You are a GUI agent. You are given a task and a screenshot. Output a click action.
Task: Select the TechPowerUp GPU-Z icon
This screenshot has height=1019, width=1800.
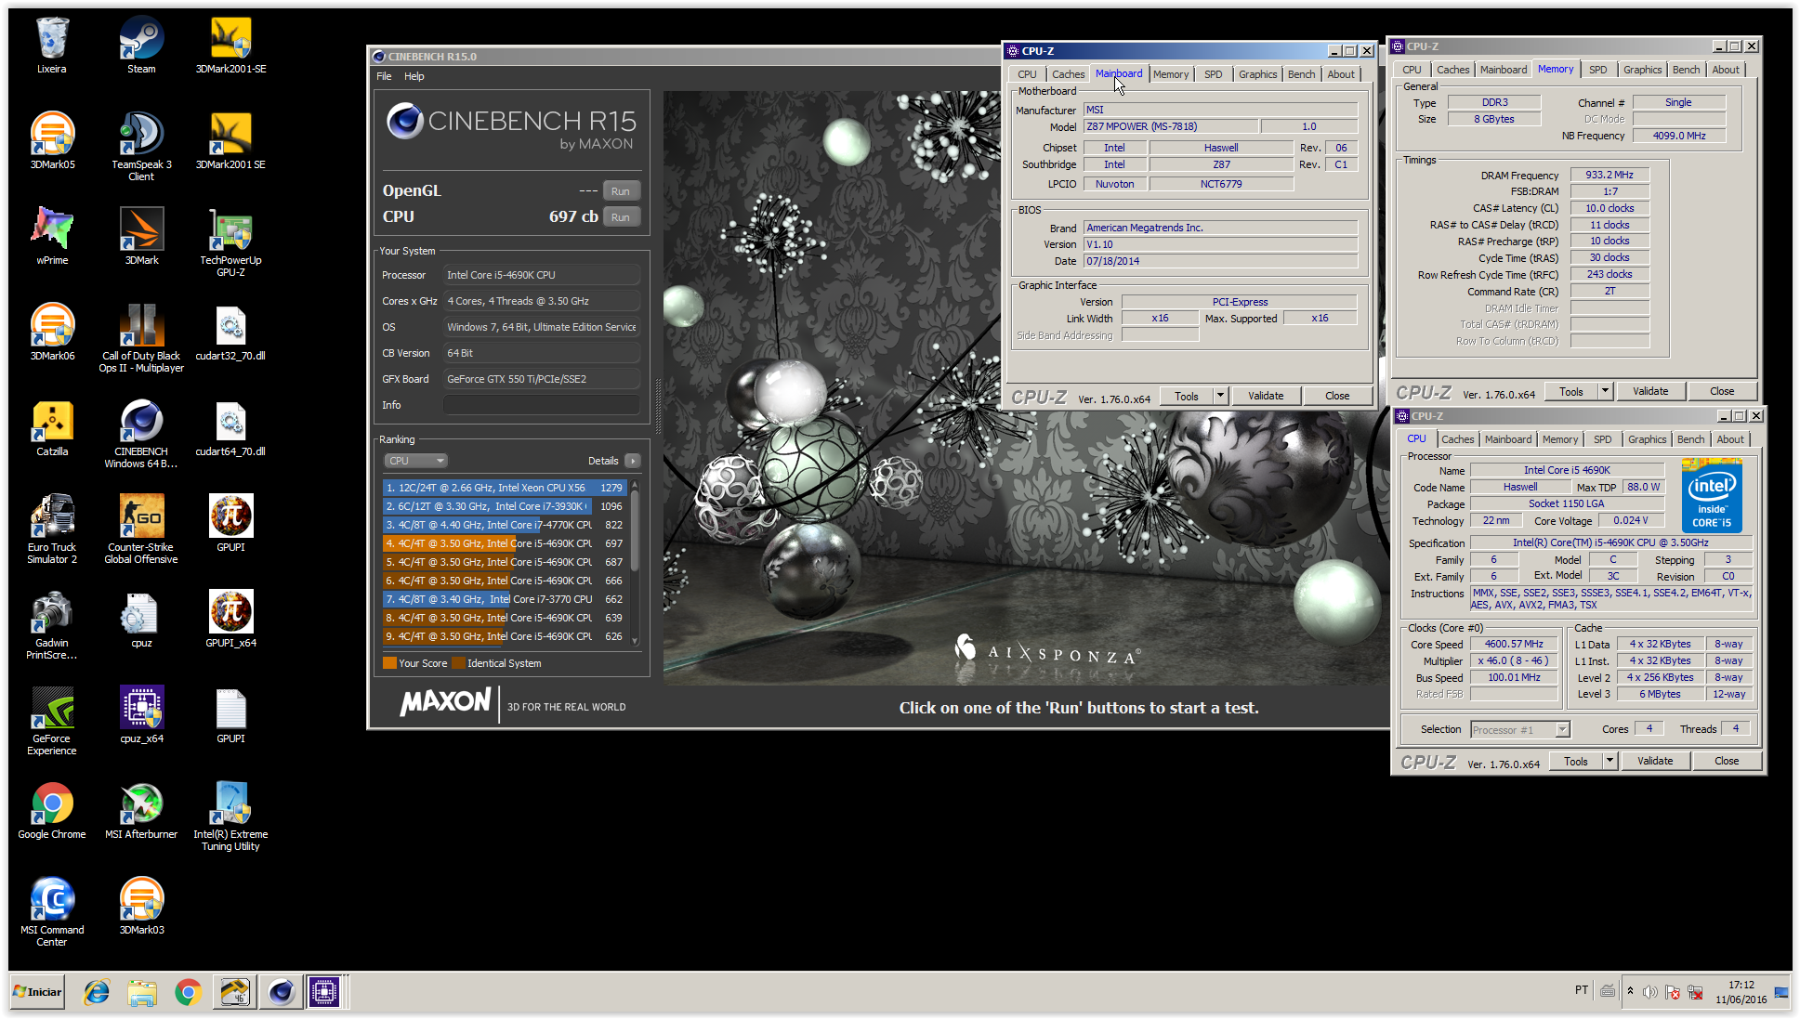(x=230, y=242)
